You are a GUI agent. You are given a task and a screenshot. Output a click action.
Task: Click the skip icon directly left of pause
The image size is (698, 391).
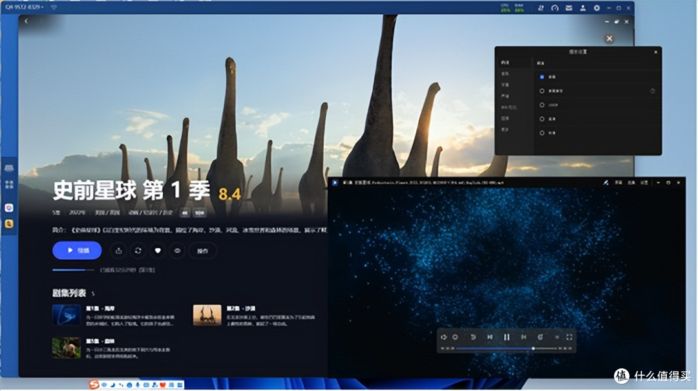[490, 337]
